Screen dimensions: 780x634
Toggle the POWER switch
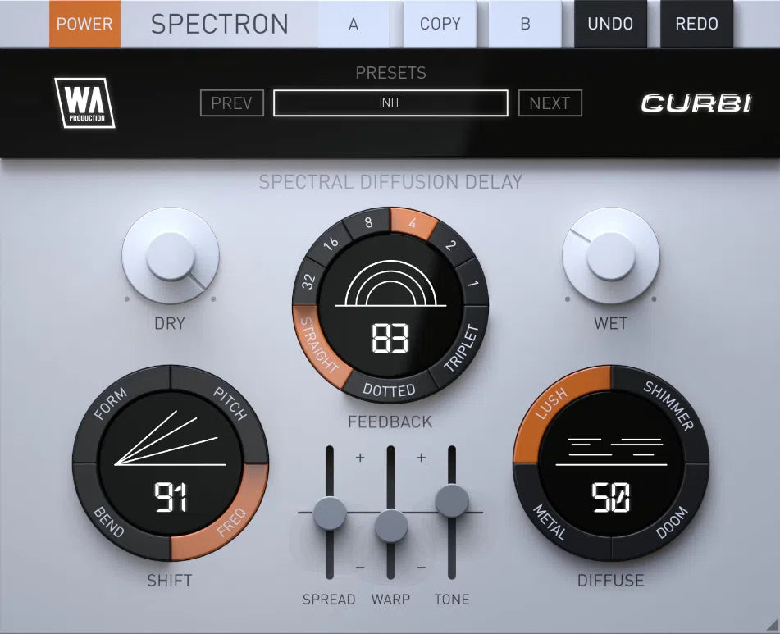click(84, 24)
